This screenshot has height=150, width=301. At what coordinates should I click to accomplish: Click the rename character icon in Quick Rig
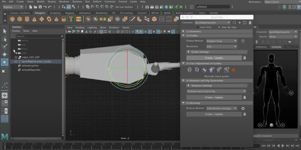pos(245,23)
